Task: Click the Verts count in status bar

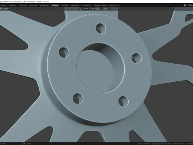Action: [165, 144]
